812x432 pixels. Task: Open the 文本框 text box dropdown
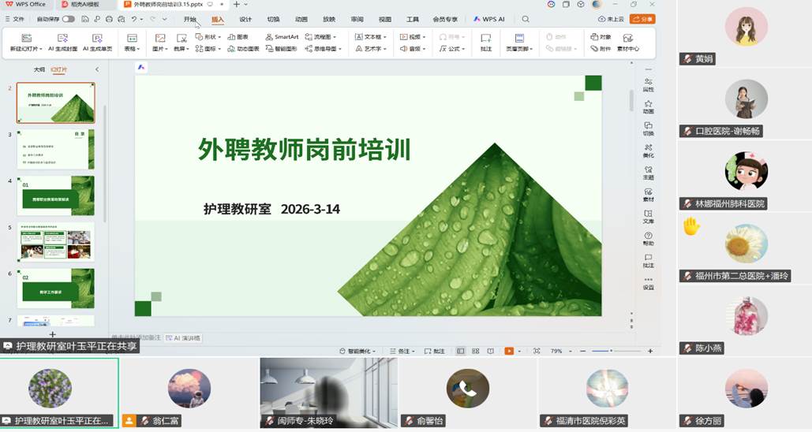pos(371,37)
